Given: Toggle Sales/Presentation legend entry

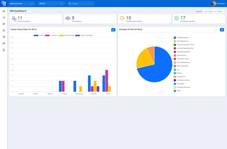Looking at the screenshot, I should [181, 66].
